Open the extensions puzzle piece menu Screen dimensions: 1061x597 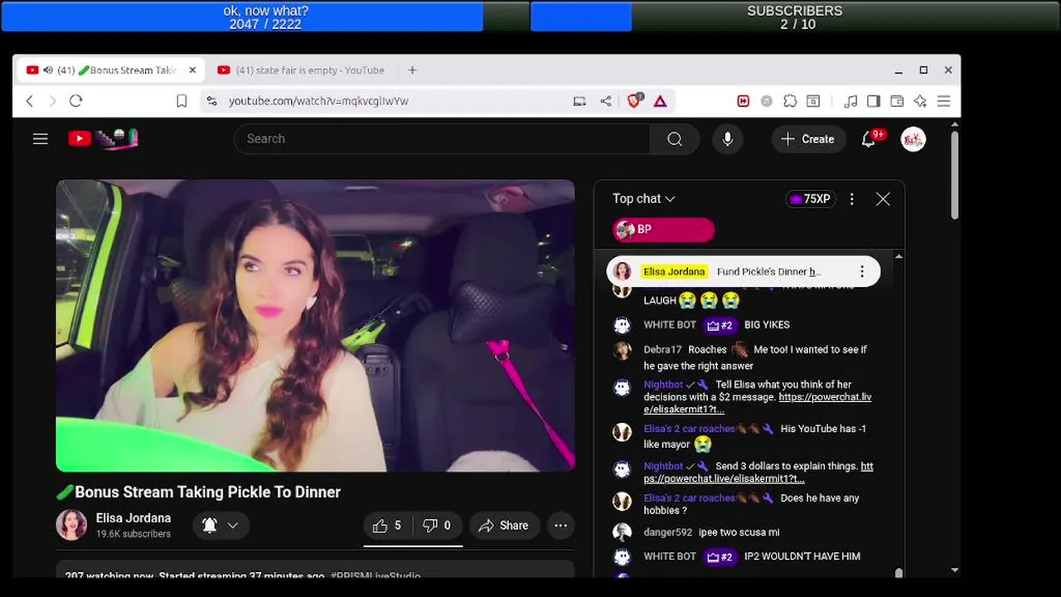click(x=790, y=101)
